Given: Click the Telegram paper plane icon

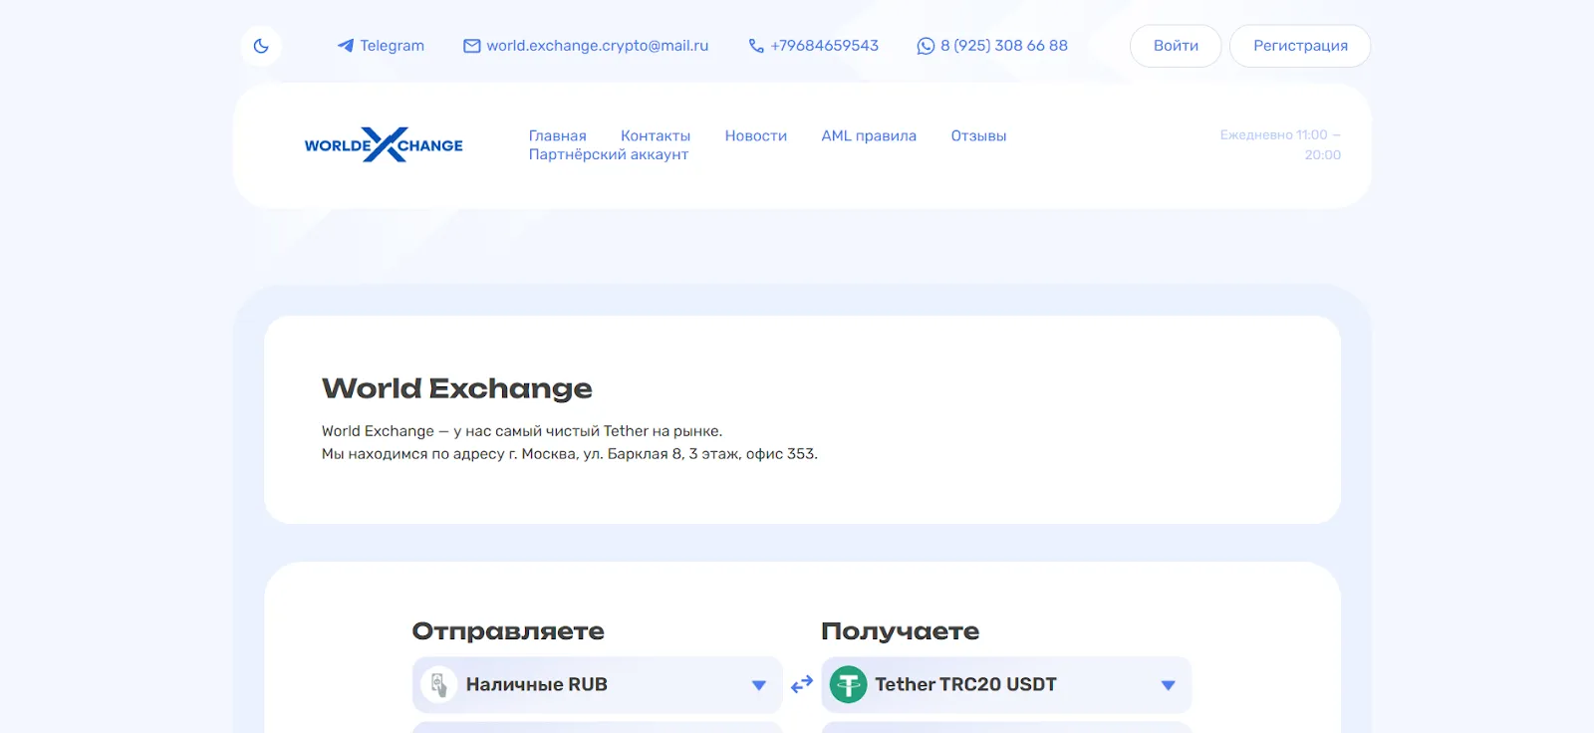Looking at the screenshot, I should pyautogui.click(x=346, y=46).
